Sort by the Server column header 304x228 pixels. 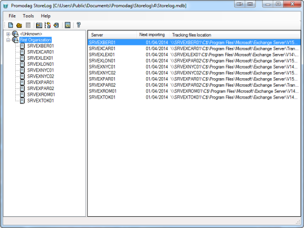point(112,35)
